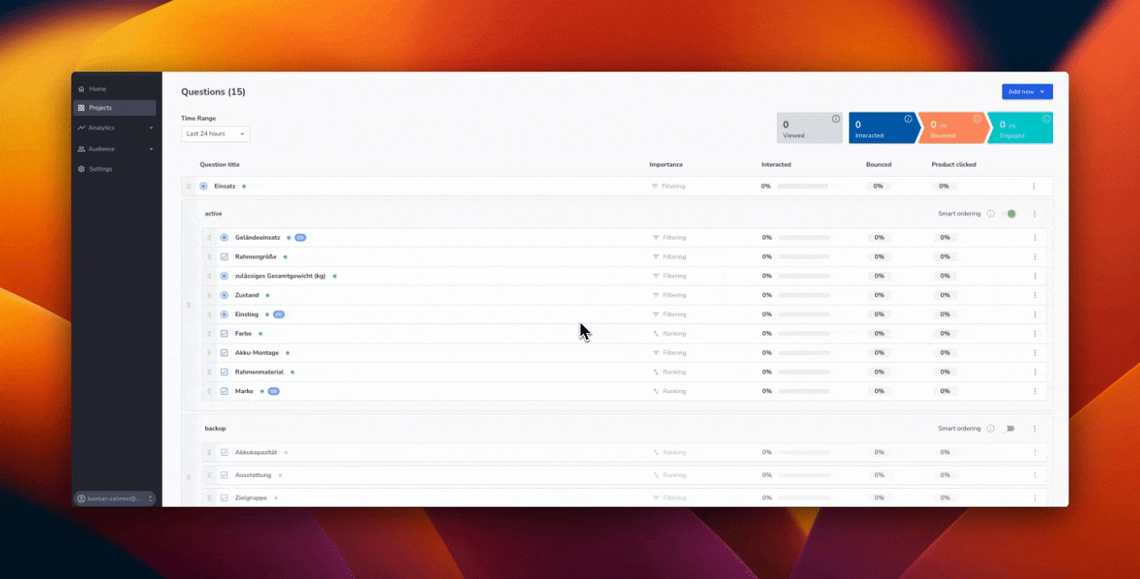Enable Smart ordering for the backup group
Image resolution: width=1140 pixels, height=579 pixels.
[x=1010, y=429]
